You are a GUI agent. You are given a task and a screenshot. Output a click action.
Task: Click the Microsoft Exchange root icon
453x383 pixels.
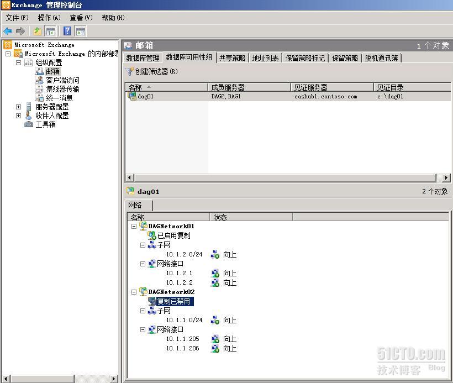pyautogui.click(x=8, y=45)
